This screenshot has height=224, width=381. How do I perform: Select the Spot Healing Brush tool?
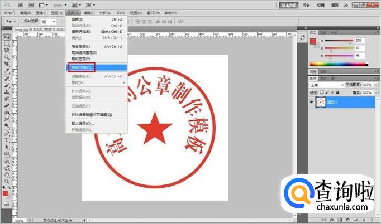7,79
